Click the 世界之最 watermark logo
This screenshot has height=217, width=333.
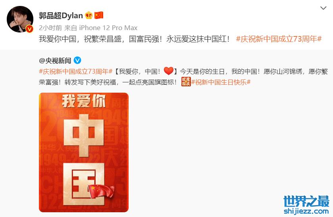[x=306, y=201]
